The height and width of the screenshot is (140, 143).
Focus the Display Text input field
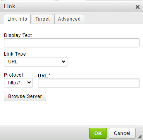72,43
